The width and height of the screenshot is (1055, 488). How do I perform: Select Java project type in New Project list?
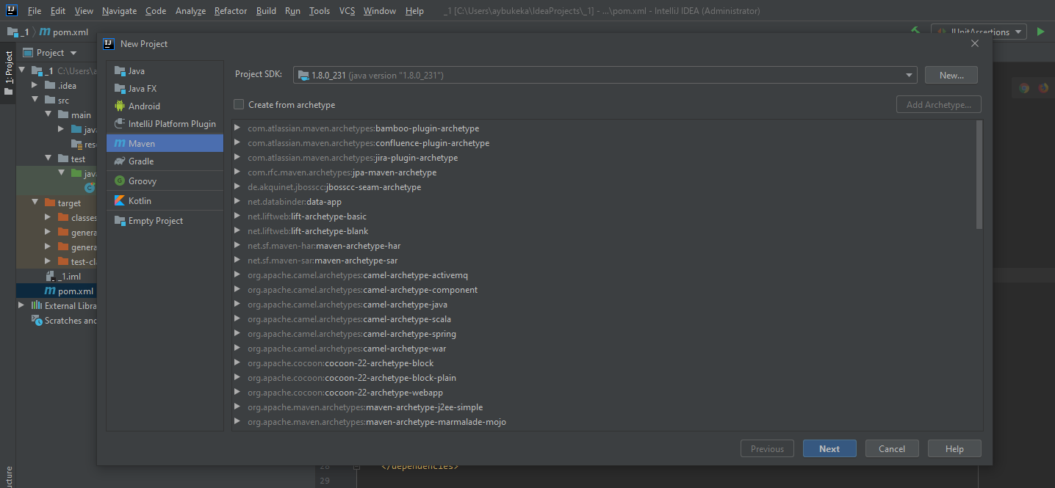coord(165,71)
